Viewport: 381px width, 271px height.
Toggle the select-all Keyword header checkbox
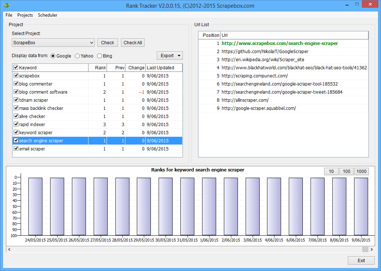tap(16, 68)
